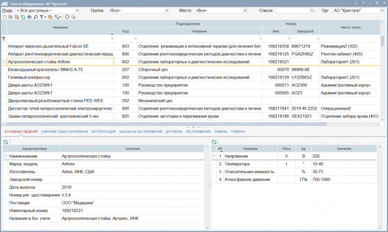Switch to the Эксплуатация tab
The image size is (388, 232).
tap(103, 132)
